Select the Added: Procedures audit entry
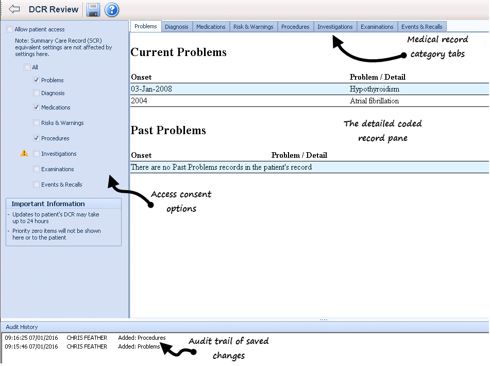This screenshot has height=366, width=490. pos(142,338)
